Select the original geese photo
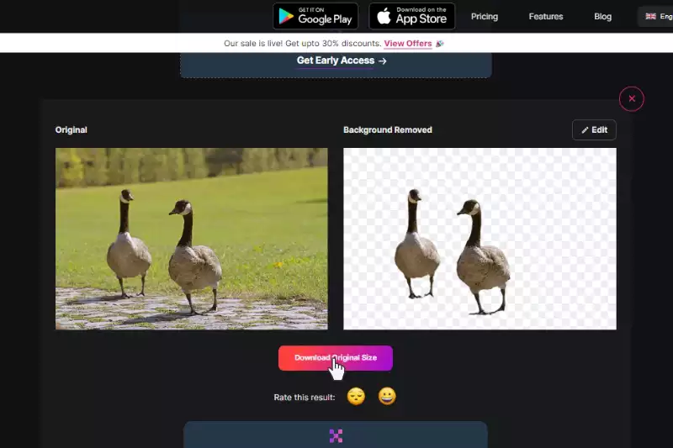673x448 pixels. point(192,239)
